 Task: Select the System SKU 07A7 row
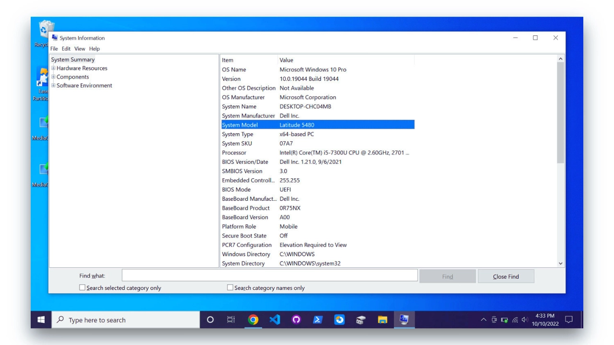pyautogui.click(x=318, y=143)
